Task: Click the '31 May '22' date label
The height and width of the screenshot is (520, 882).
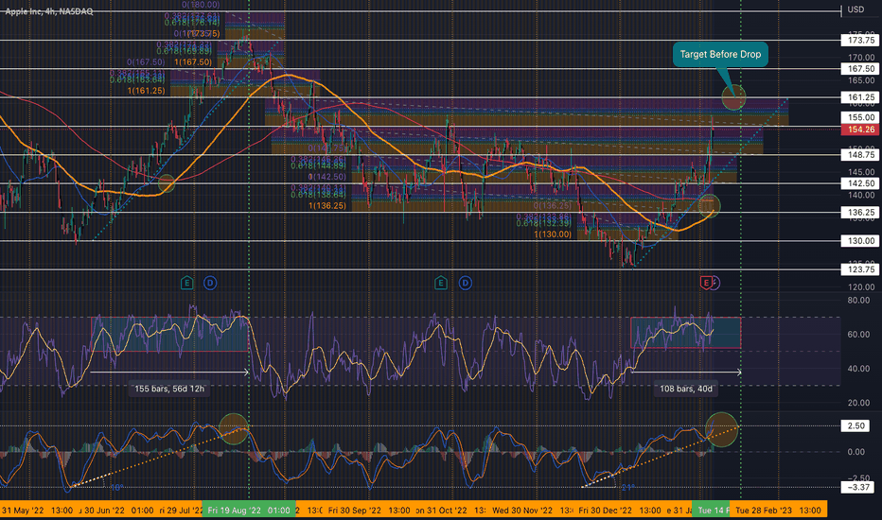Action: click(x=23, y=511)
